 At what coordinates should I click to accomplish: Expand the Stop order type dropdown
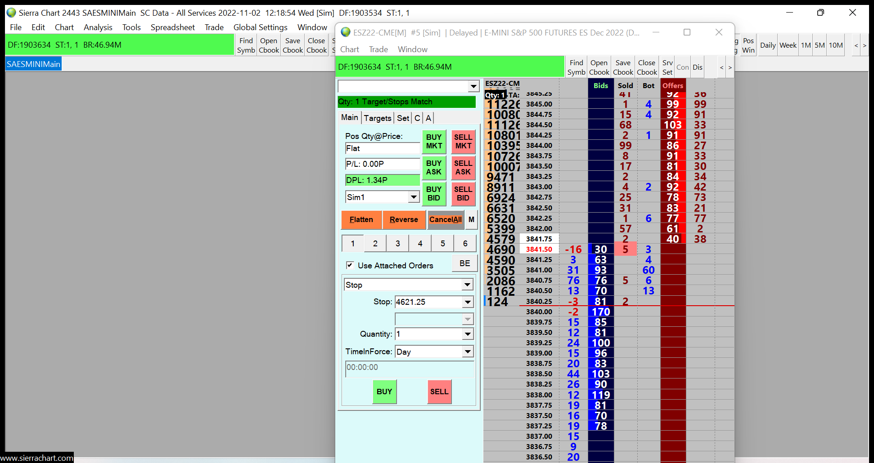coord(468,285)
